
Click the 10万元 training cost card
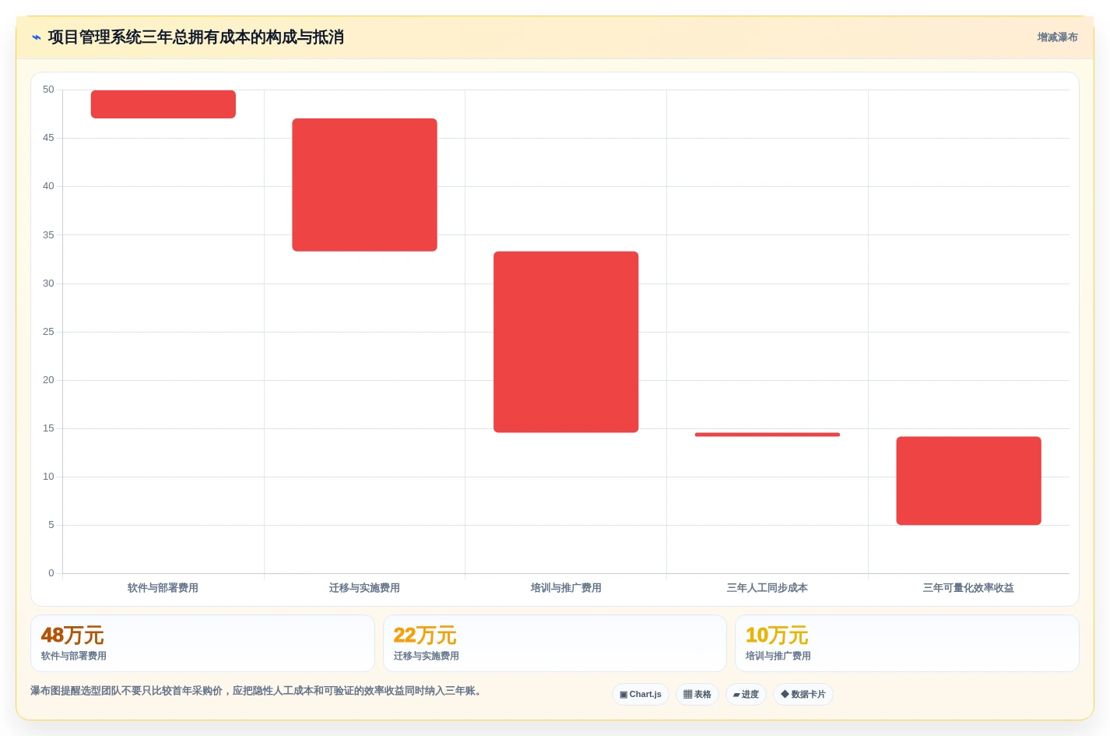(x=907, y=643)
